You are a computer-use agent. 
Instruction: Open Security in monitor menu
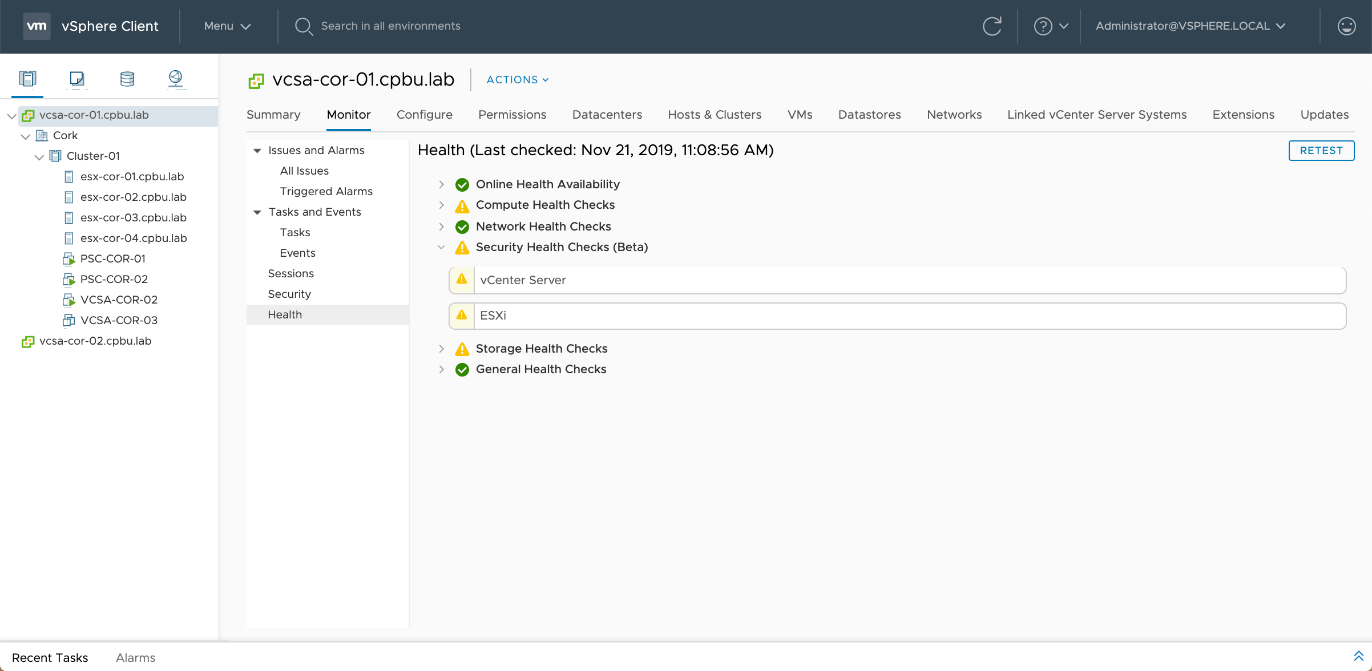(x=289, y=294)
